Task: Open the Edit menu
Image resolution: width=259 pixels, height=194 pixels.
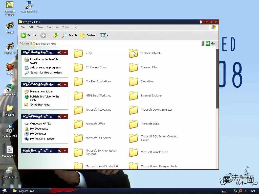Action: (31, 27)
